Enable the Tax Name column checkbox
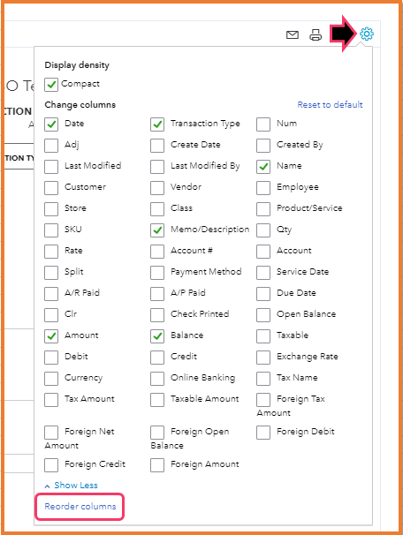 click(x=263, y=378)
